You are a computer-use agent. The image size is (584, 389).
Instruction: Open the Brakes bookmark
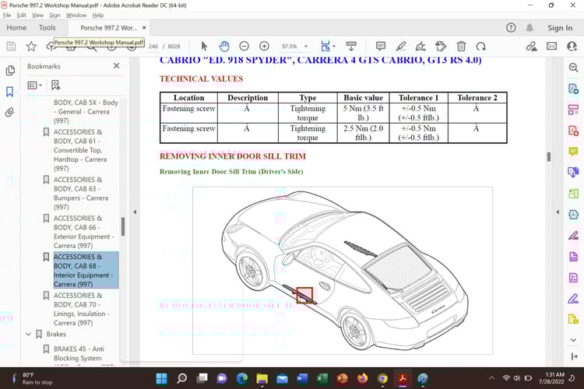pos(56,335)
